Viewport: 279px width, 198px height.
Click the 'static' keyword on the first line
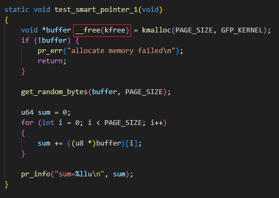pyautogui.click(x=17, y=10)
